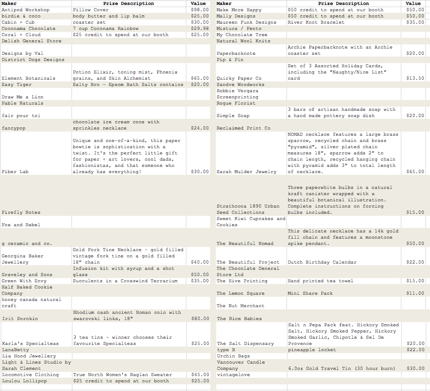430x391 pixels.
Task: Select the "Georgina Baker Jewellery" cell
Action: [36, 256]
